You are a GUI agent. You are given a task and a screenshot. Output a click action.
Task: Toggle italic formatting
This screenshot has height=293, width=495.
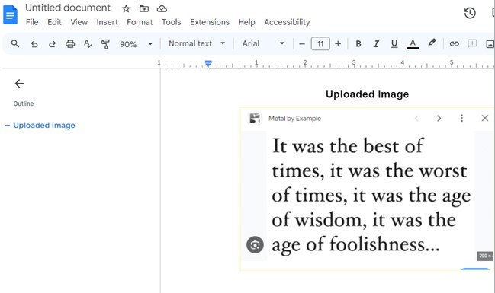[x=376, y=44]
